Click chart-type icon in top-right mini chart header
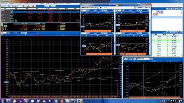The width and height of the screenshot is (184, 103). pos(124,11)
